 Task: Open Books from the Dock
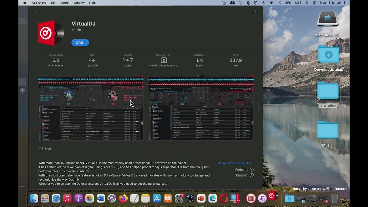(168, 198)
